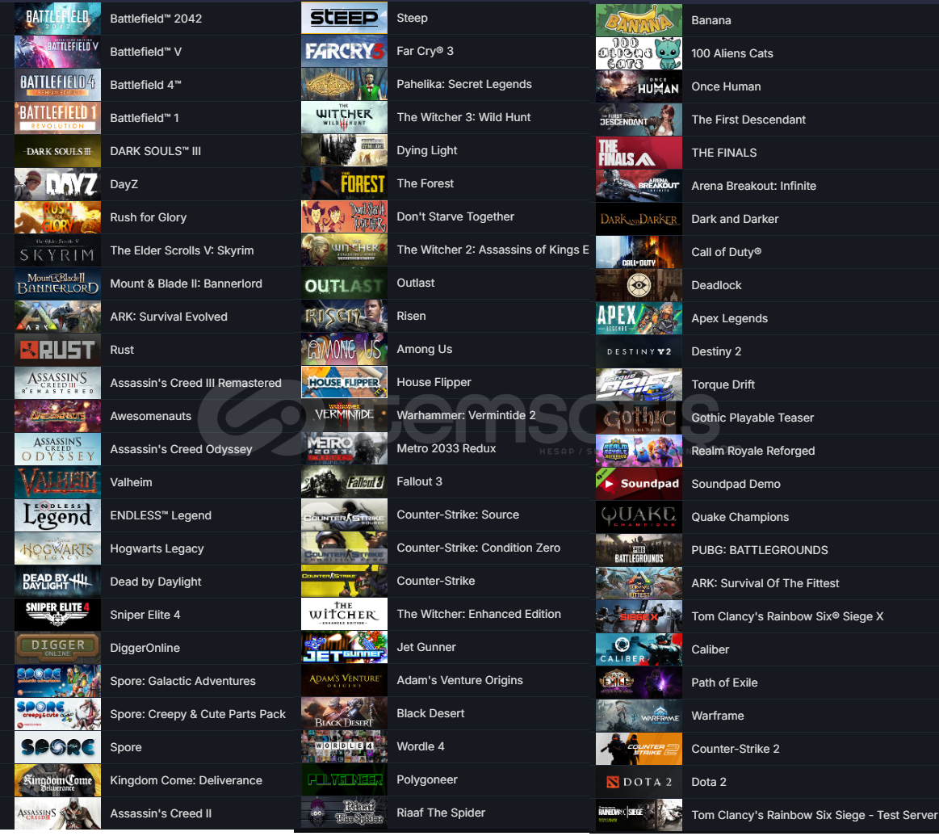
Task: Click the Once Human game name
Action: click(x=726, y=87)
